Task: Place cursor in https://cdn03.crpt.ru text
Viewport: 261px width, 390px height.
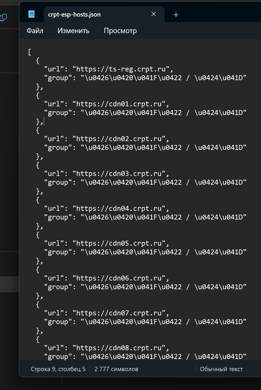Action: pos(119,174)
